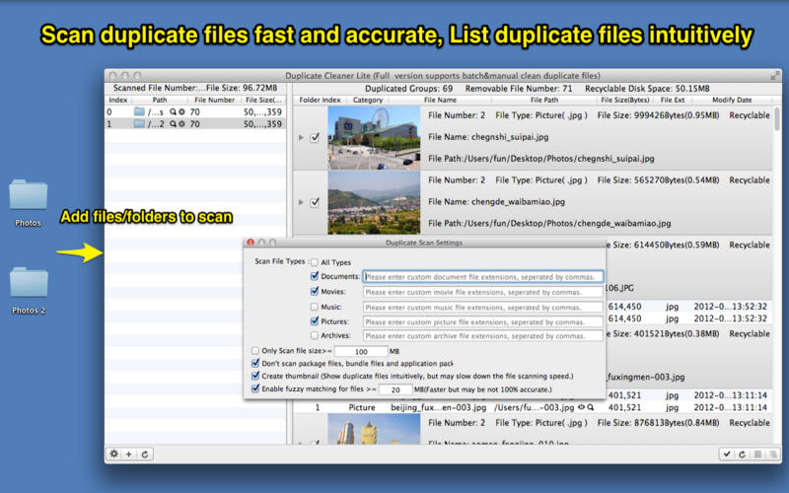Click the tall buildings thumbnail at the bottom

coord(374,429)
